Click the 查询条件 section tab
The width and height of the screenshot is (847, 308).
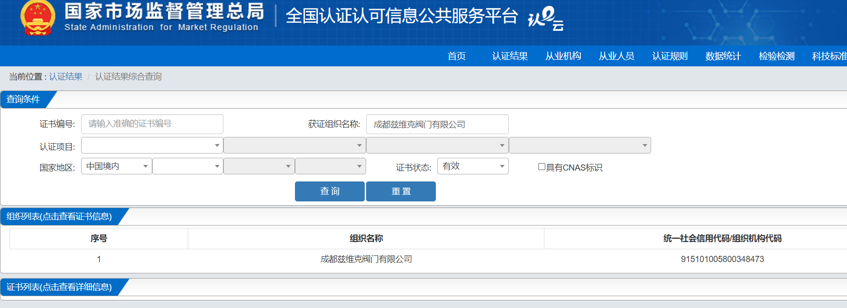click(24, 100)
